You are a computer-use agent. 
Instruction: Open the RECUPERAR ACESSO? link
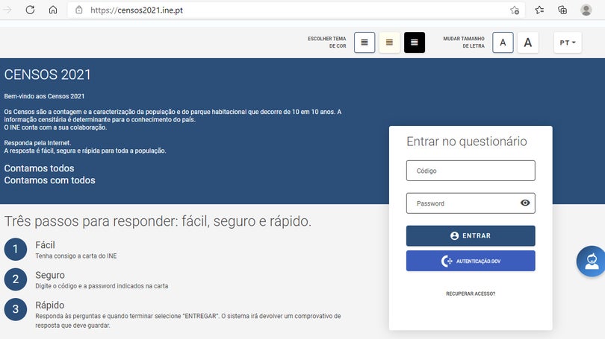(471, 294)
